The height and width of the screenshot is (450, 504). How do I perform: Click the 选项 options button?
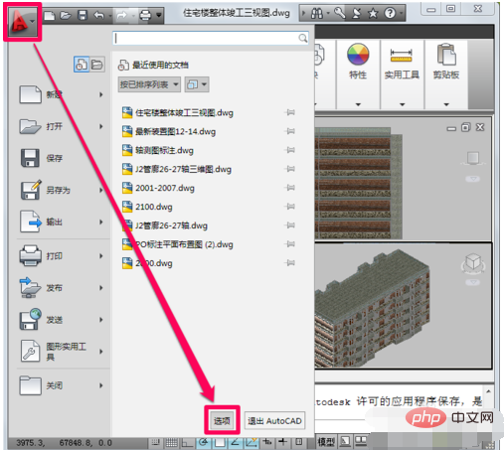coord(222,420)
